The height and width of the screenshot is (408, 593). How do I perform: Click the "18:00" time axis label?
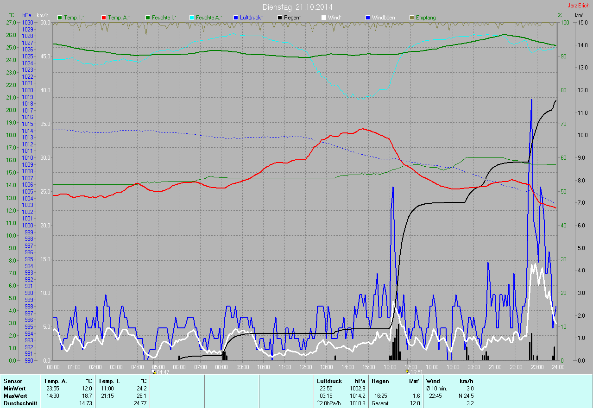pyautogui.click(x=432, y=367)
